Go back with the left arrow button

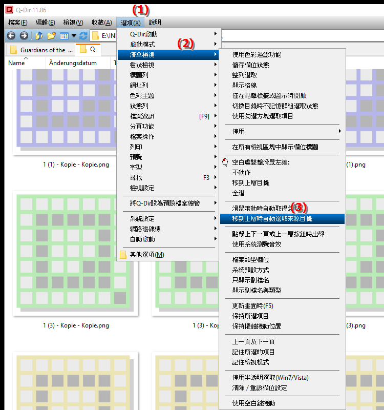point(11,35)
